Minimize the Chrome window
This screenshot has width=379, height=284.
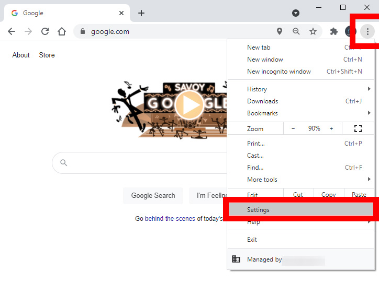coord(319,7)
